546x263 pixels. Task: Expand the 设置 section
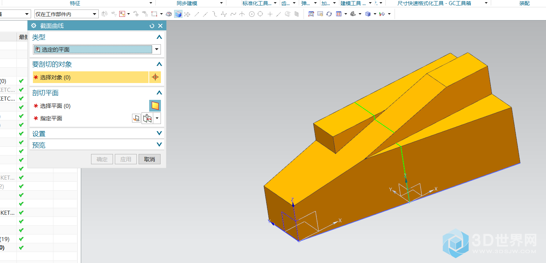tap(159, 133)
